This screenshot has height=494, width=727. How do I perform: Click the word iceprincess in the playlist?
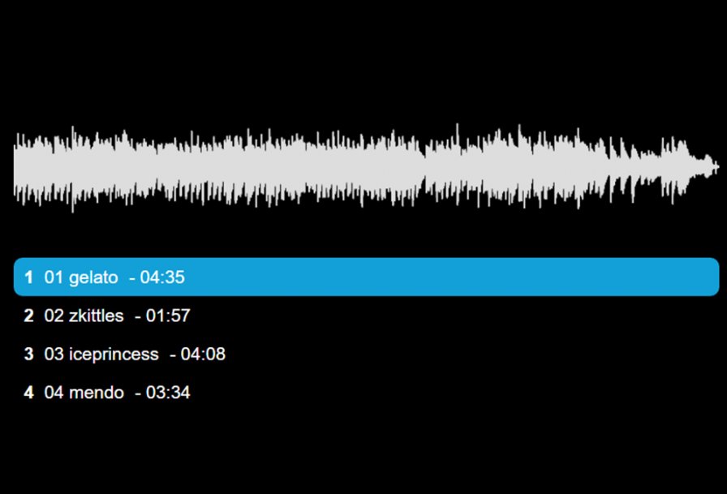(x=114, y=354)
